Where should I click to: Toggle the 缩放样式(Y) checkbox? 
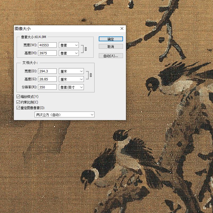(x=18, y=97)
